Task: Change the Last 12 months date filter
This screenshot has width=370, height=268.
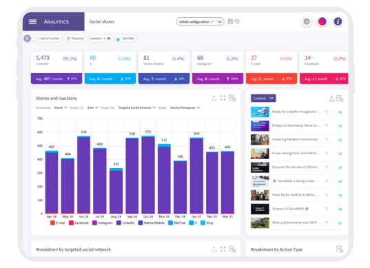Action: (47, 38)
